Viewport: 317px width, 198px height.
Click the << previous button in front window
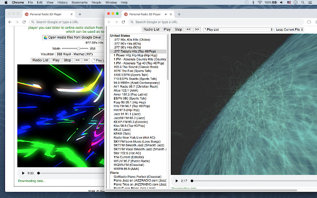(x=188, y=30)
